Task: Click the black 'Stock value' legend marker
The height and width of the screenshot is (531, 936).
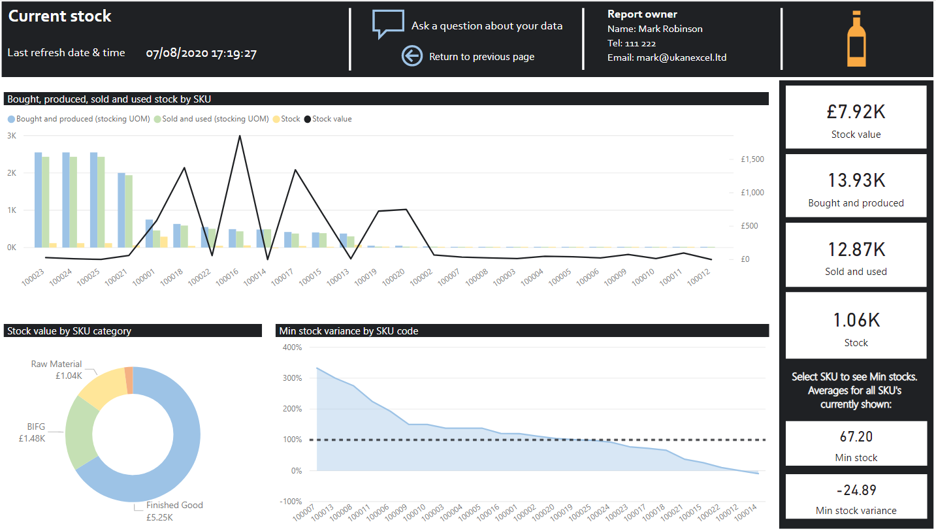Action: pyautogui.click(x=308, y=119)
